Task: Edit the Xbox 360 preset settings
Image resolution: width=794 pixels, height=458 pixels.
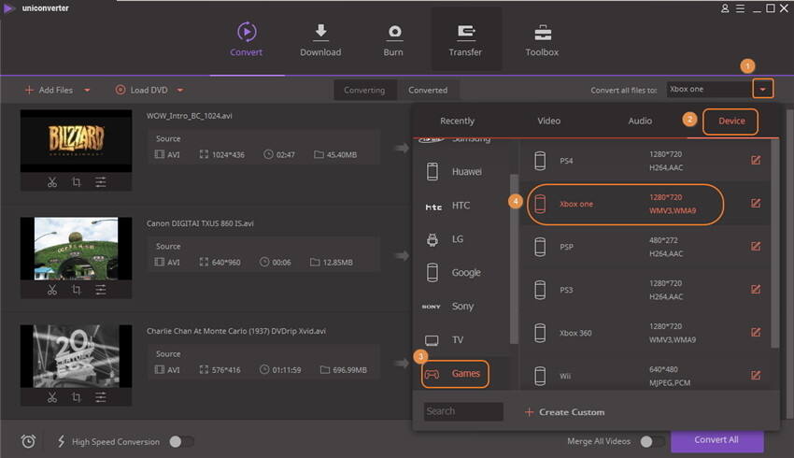Action: click(x=756, y=333)
